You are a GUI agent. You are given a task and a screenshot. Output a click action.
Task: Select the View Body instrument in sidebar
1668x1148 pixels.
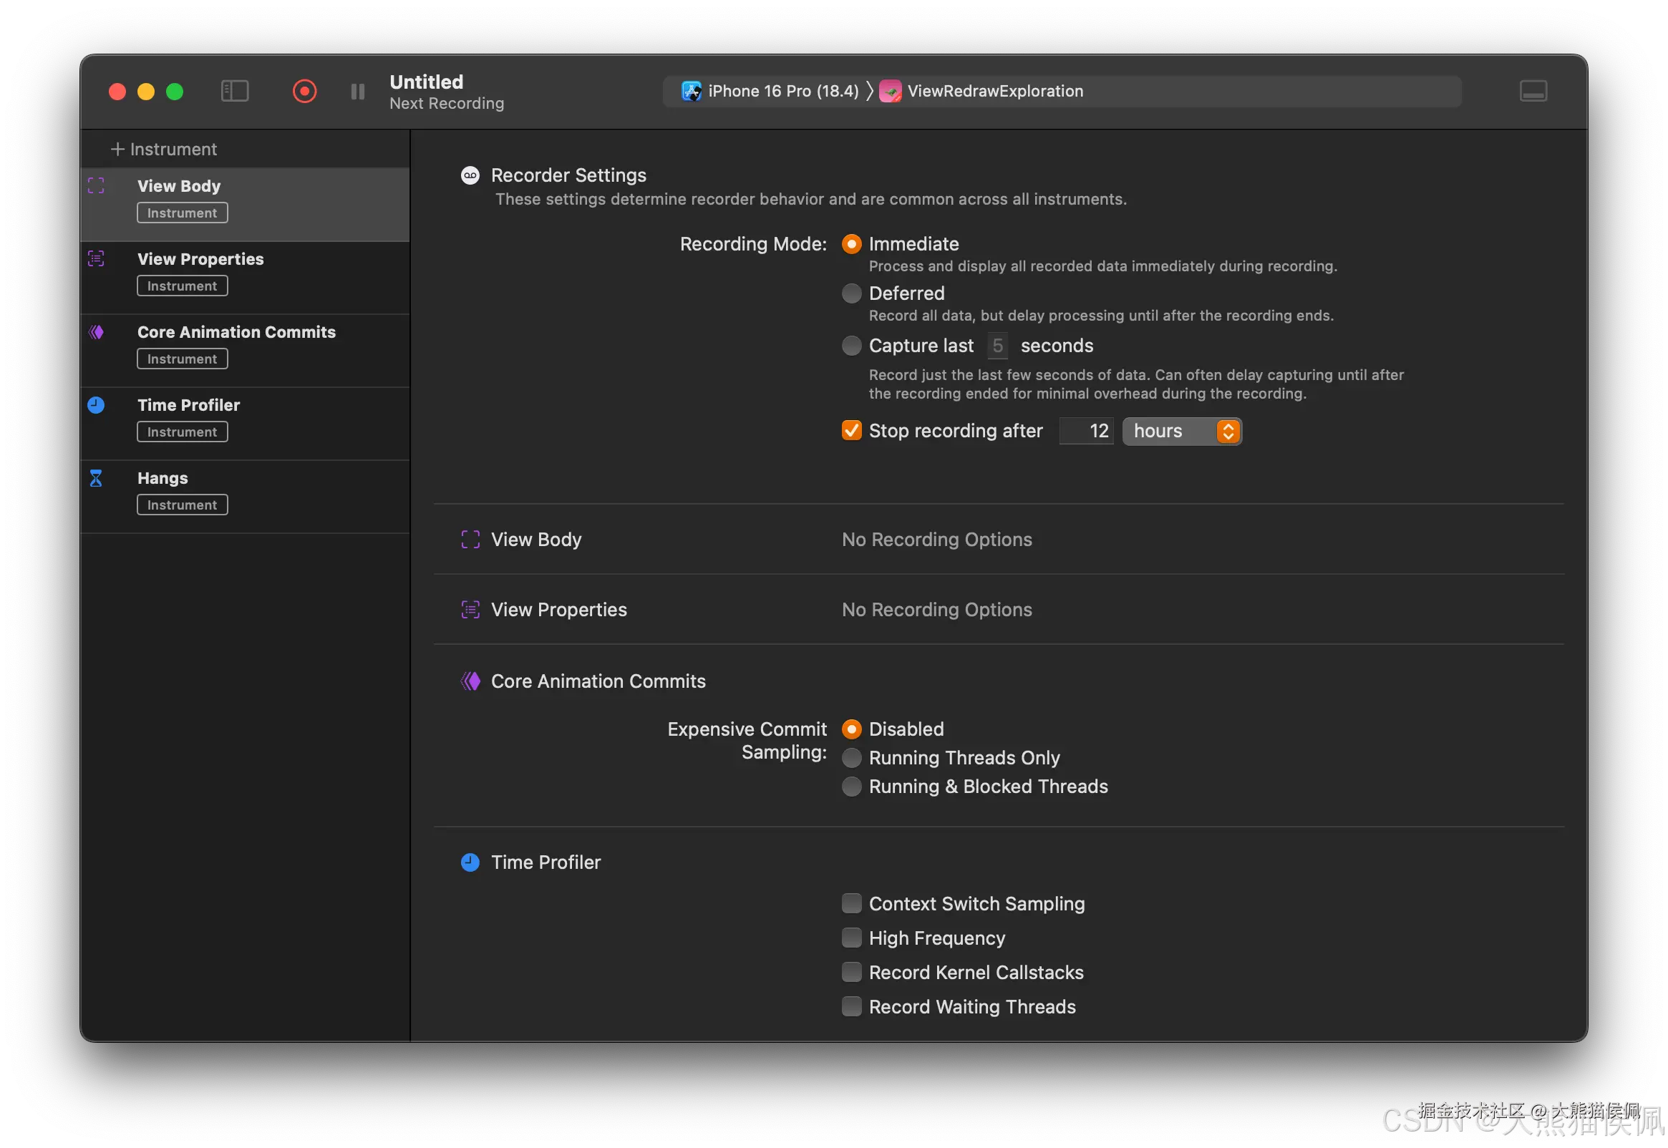click(x=179, y=186)
